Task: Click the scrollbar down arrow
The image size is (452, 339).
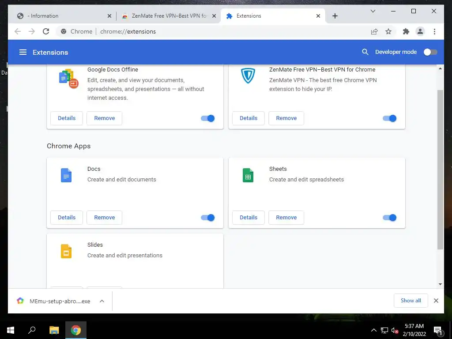Action: [x=440, y=284]
